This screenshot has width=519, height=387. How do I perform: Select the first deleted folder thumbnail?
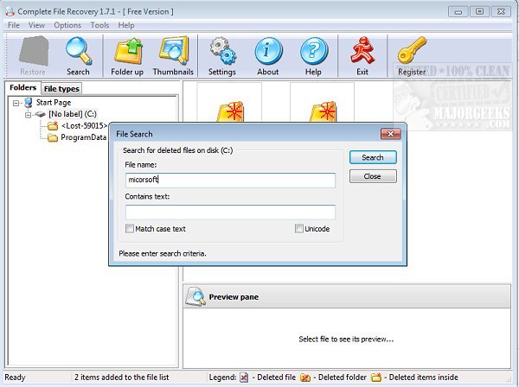point(229,103)
